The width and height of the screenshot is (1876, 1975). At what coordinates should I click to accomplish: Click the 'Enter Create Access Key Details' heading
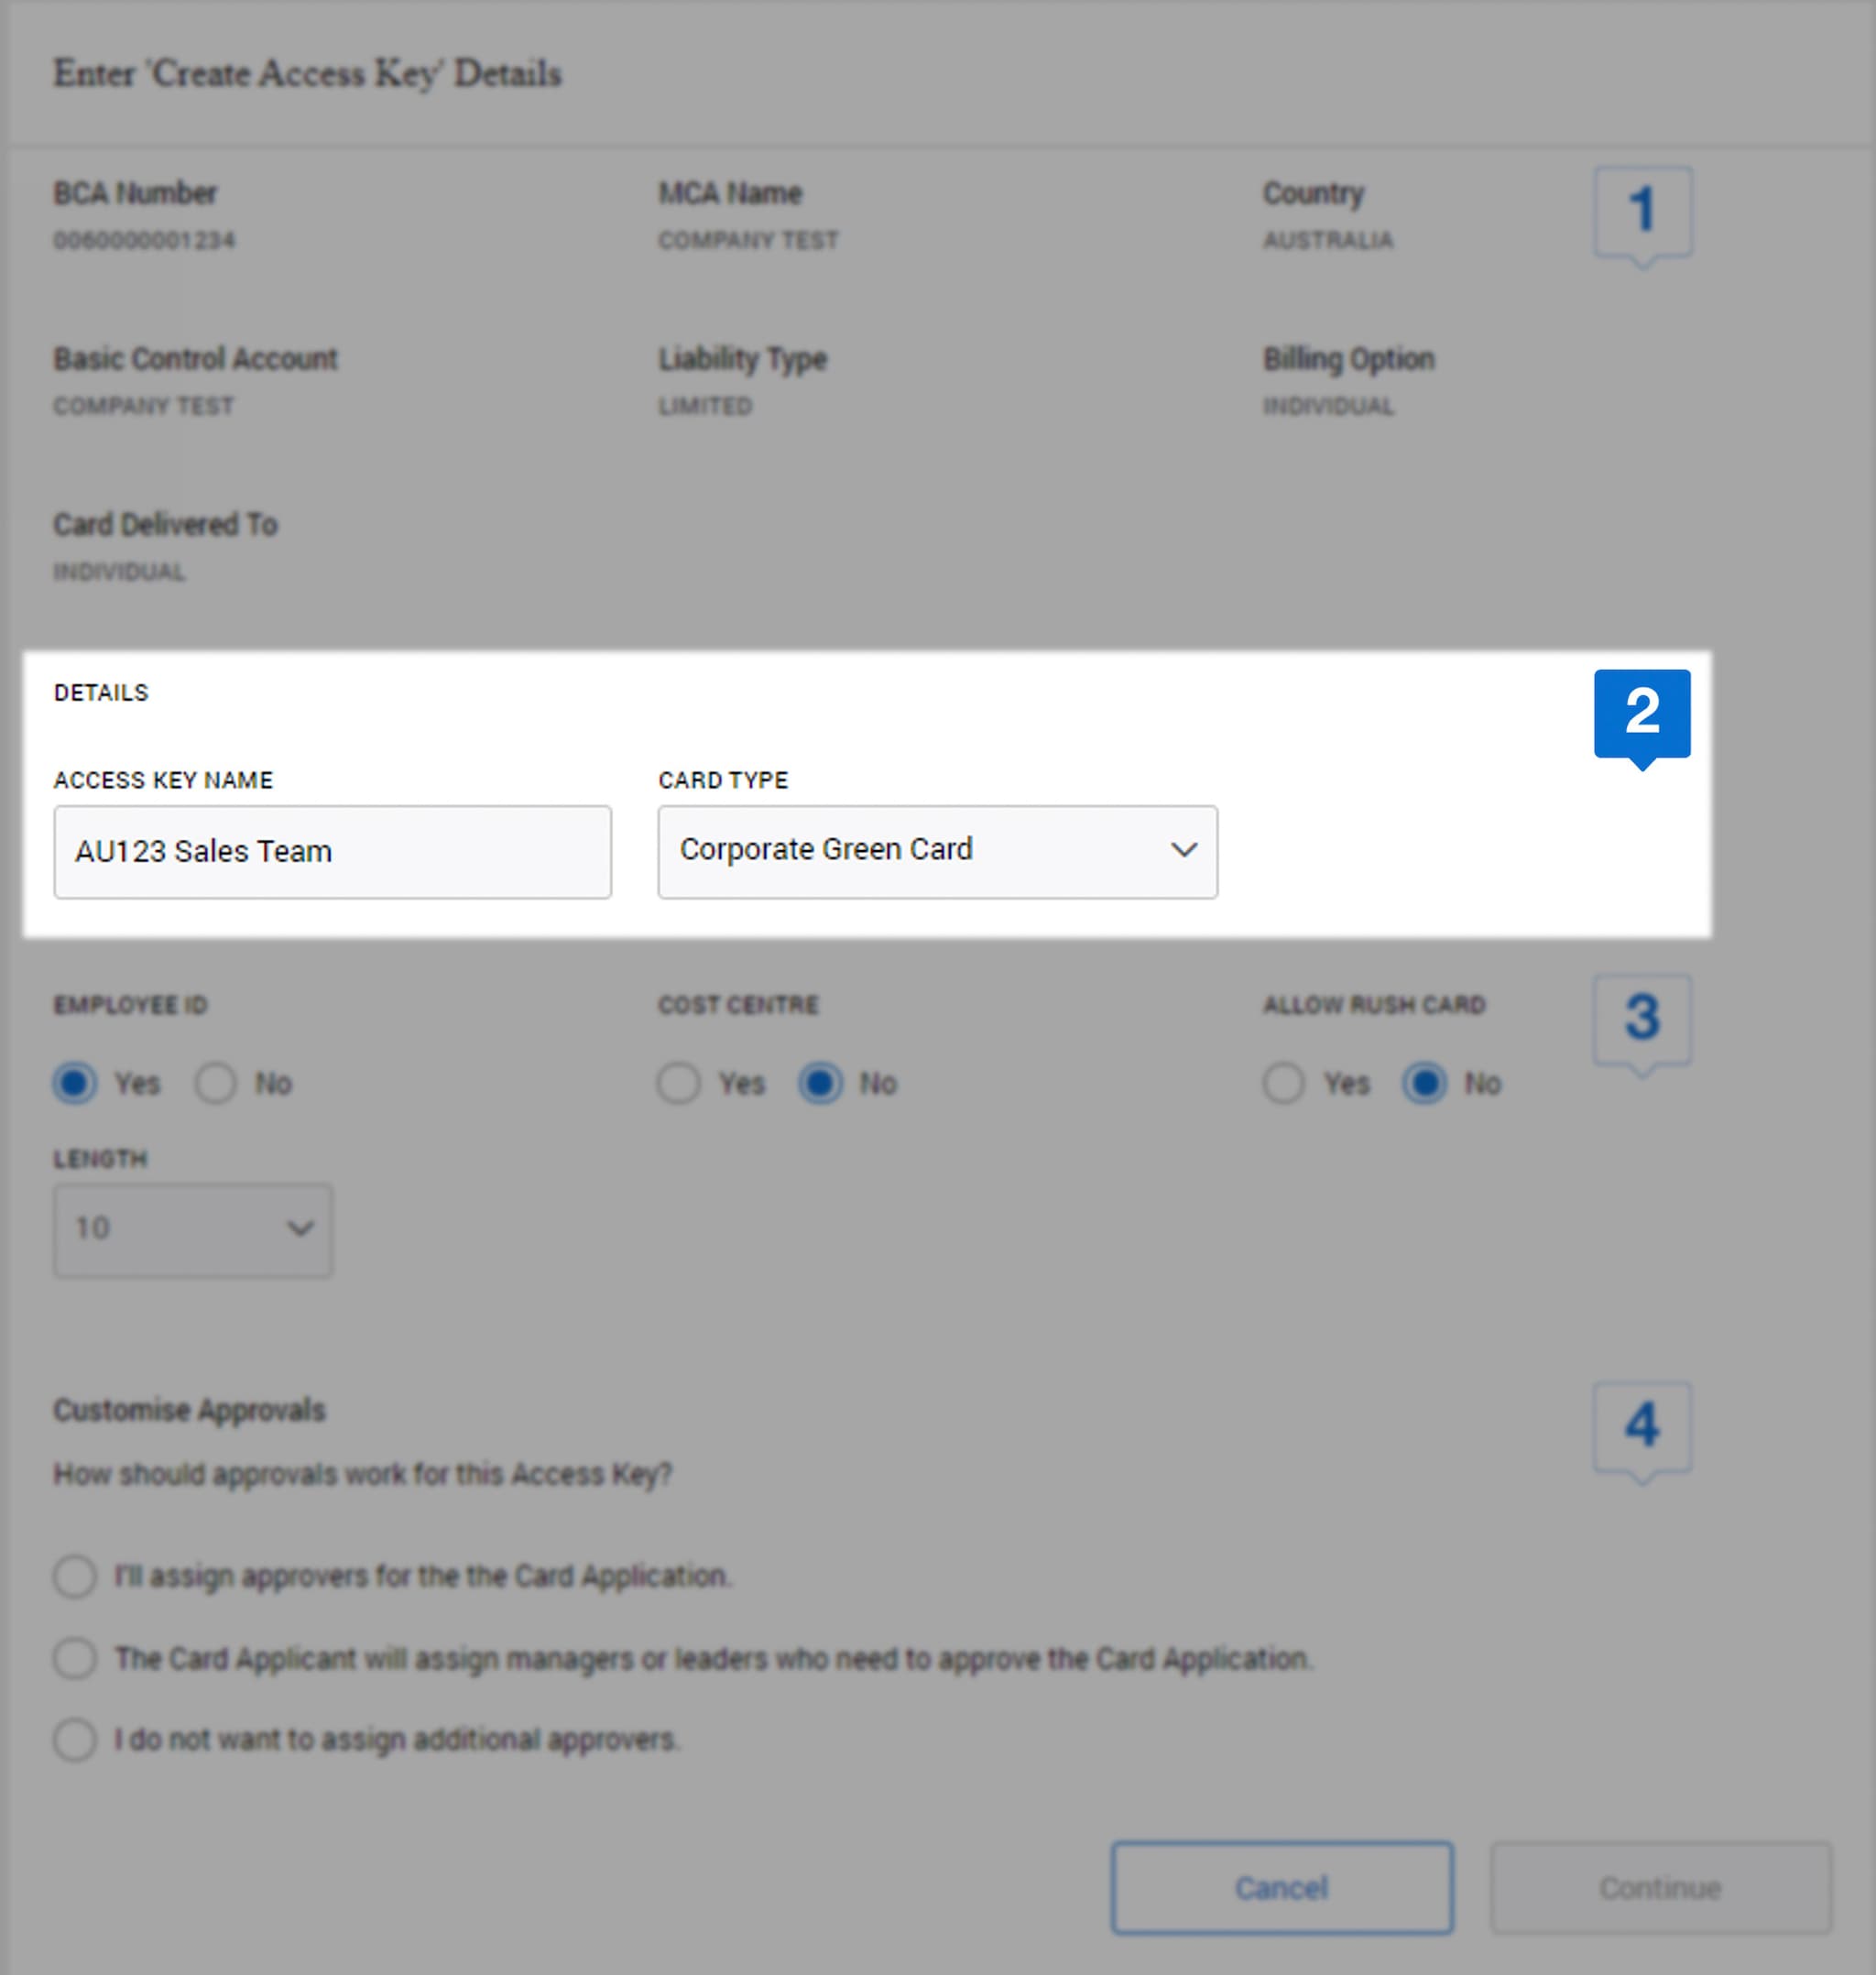[x=307, y=73]
